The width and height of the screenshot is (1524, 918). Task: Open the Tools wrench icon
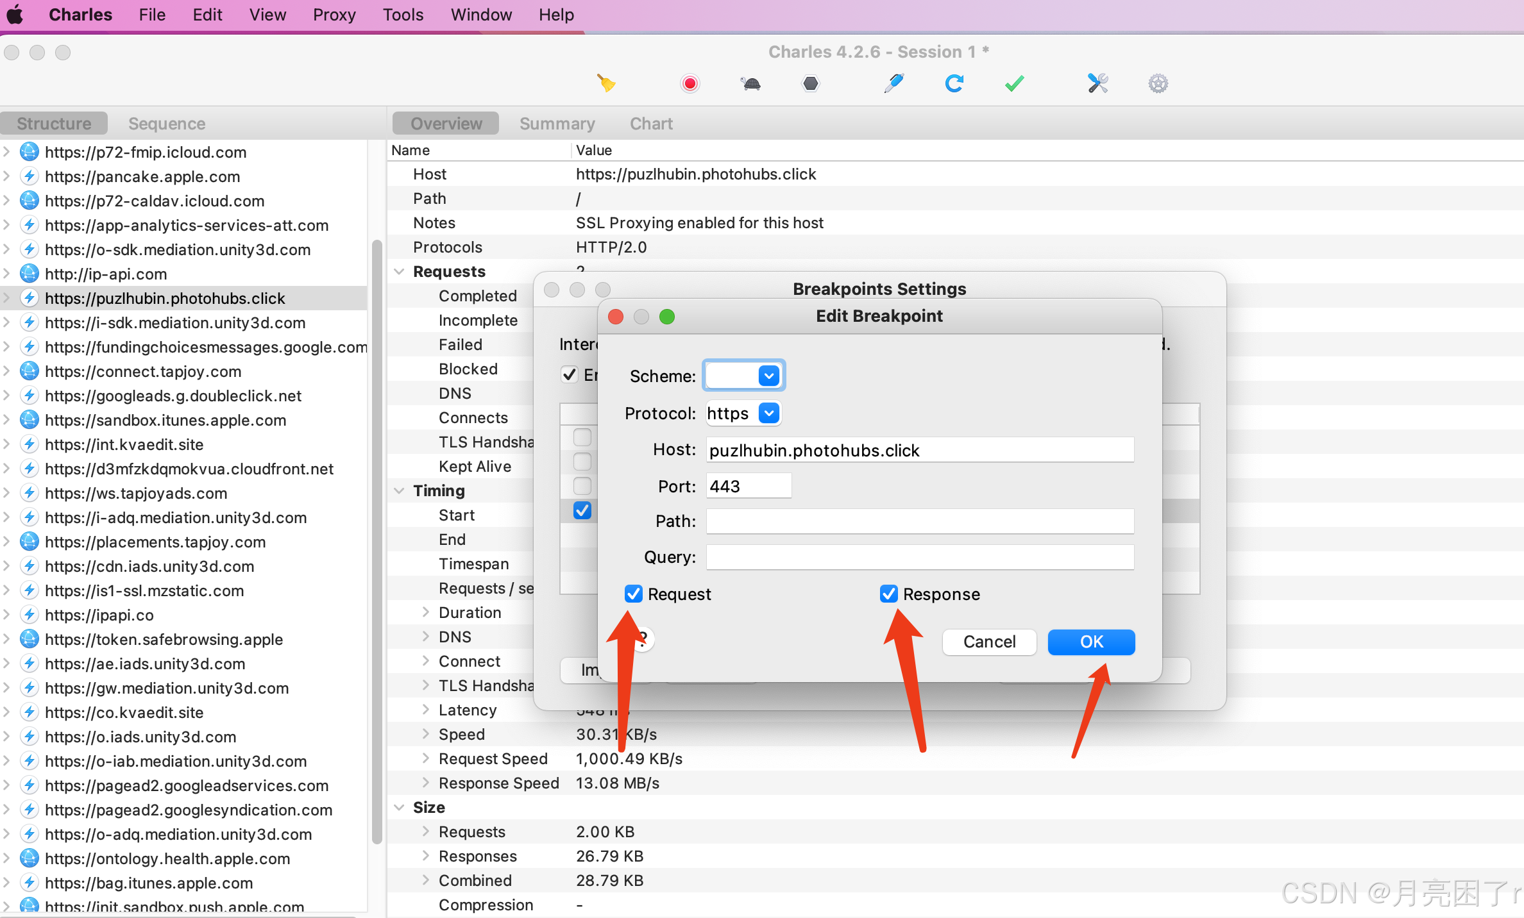tap(1097, 83)
